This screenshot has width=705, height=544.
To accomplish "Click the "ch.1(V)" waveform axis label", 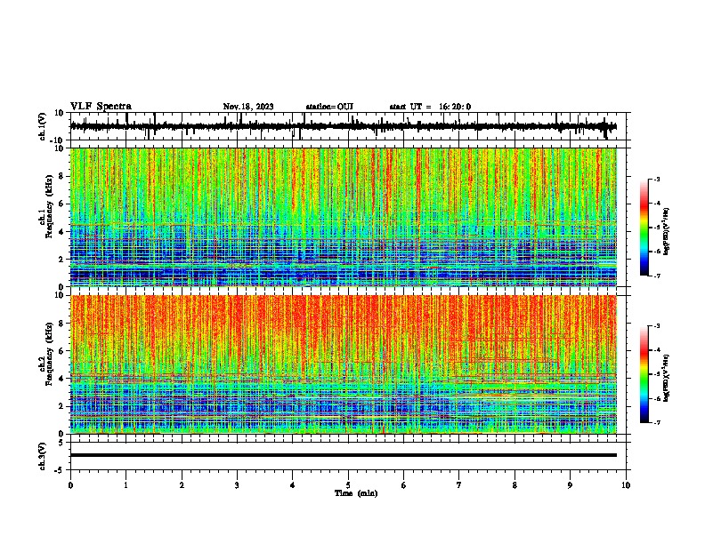I will point(43,126).
